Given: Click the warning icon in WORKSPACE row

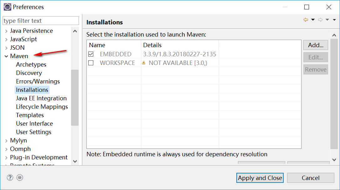Looking at the screenshot, I should 144,63.
